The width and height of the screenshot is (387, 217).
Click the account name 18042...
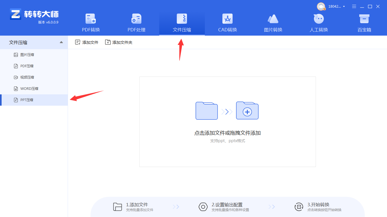pyautogui.click(x=335, y=6)
